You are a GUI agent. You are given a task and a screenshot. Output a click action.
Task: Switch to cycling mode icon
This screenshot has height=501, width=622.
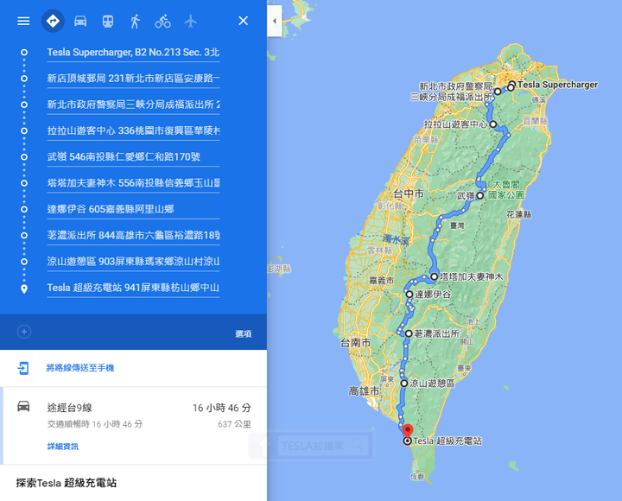(x=162, y=21)
